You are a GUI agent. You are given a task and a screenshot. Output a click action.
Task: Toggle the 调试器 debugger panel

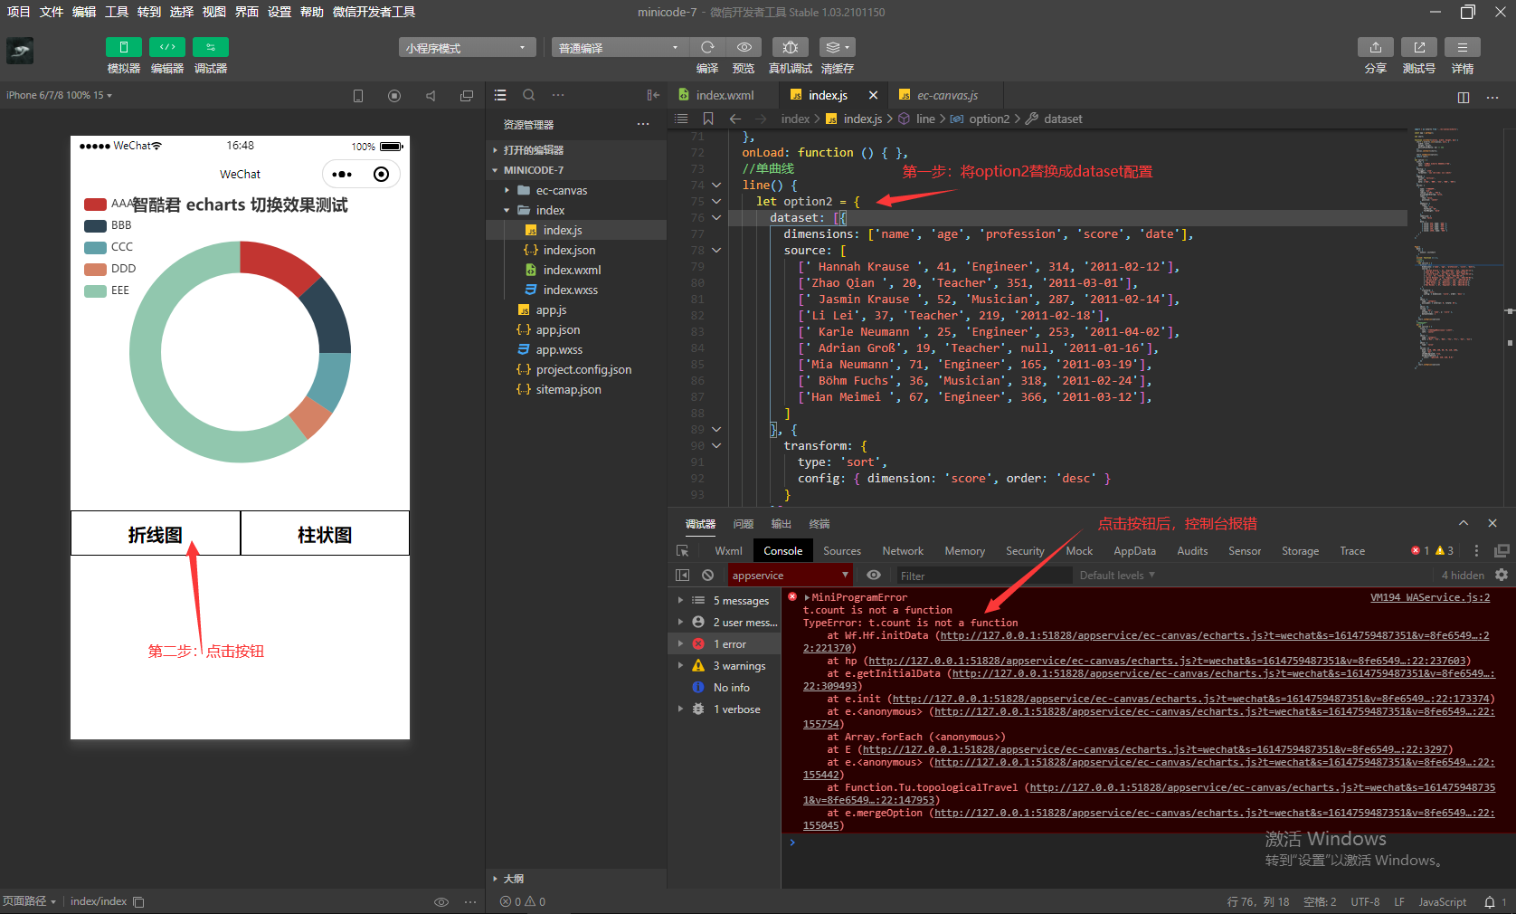211,47
